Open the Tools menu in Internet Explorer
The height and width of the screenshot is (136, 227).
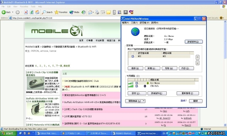point(33,7)
